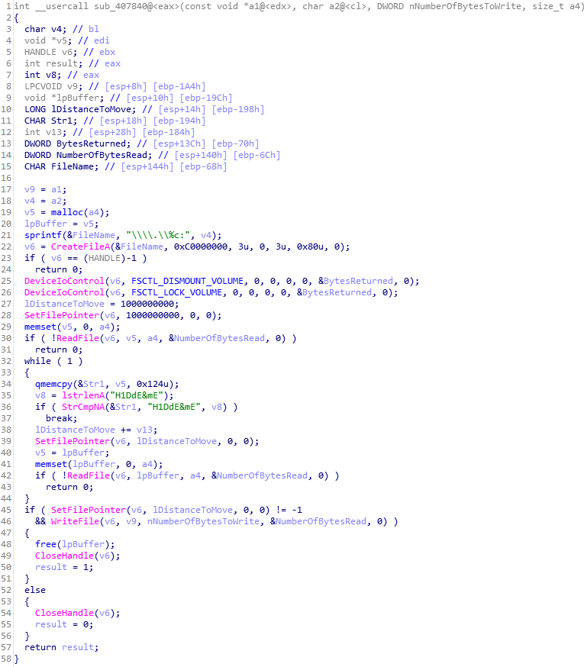Click the qmemcpy call on line 34
The image size is (584, 667).
click(53, 384)
